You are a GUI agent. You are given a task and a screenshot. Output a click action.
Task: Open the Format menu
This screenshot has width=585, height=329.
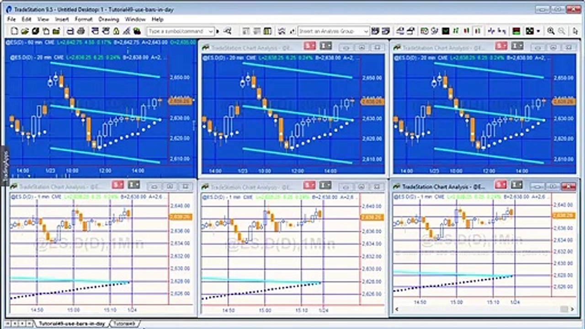pos(84,19)
